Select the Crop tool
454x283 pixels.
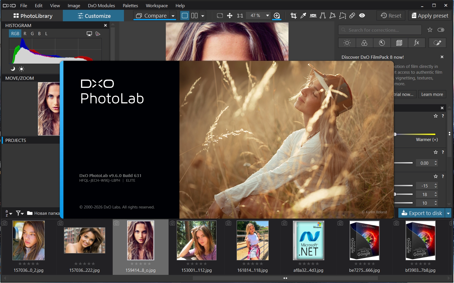pos(293,16)
